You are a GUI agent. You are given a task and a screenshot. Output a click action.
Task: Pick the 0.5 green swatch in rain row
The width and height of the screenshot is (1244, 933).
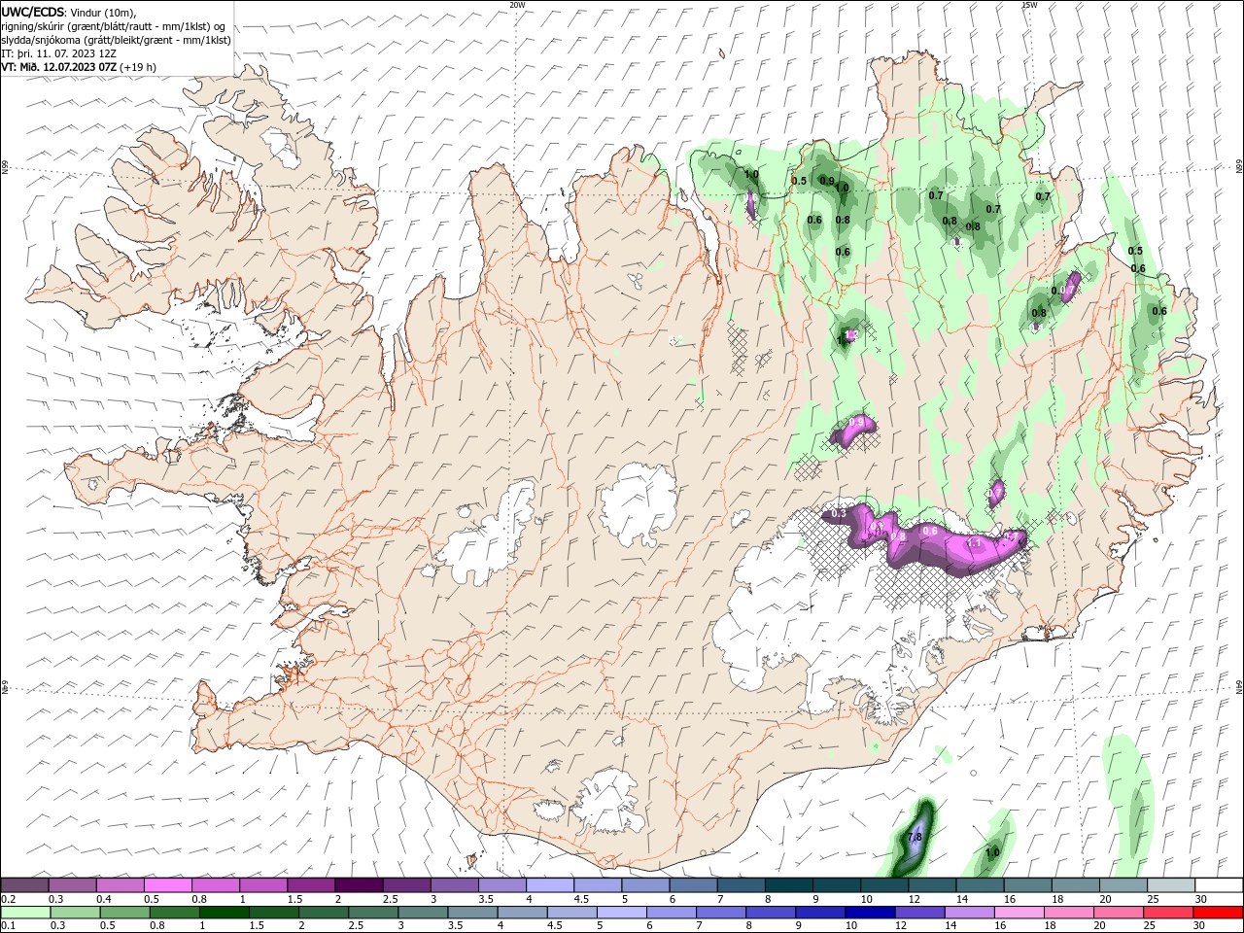tap(124, 913)
